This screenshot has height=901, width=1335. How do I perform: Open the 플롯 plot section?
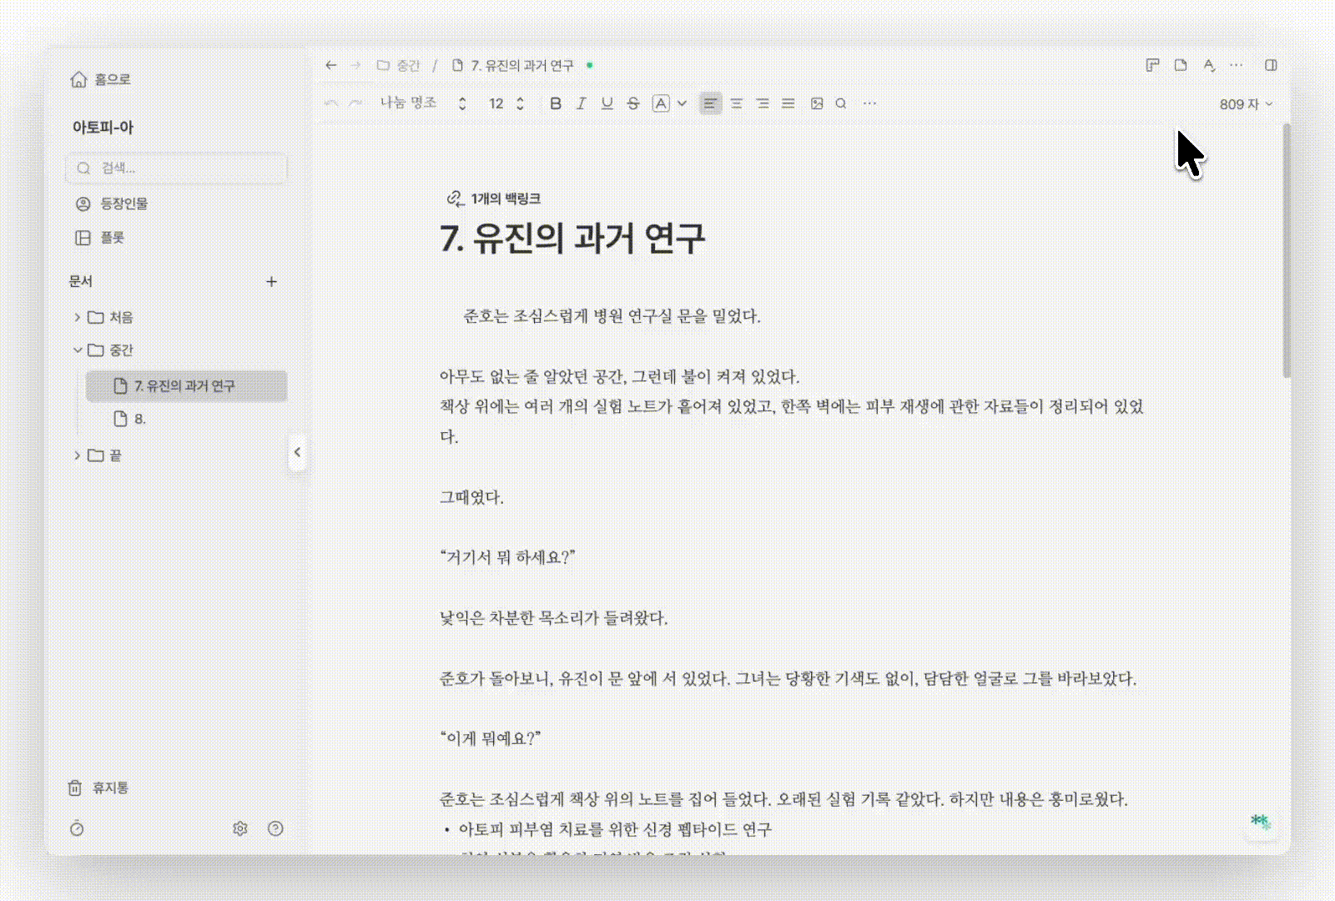click(100, 238)
